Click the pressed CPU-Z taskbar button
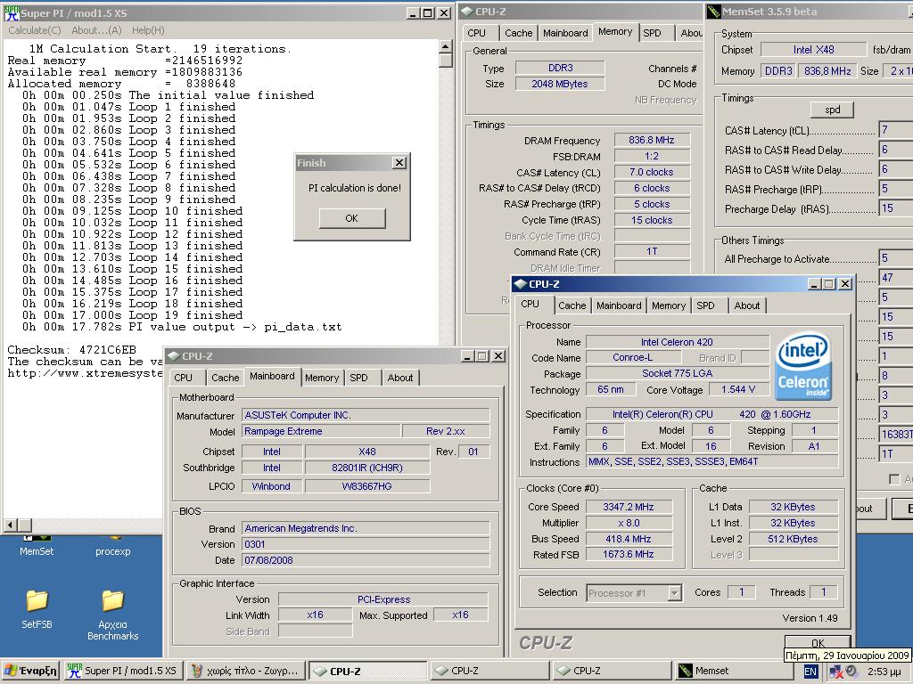The width and height of the screenshot is (913, 684). point(367,671)
